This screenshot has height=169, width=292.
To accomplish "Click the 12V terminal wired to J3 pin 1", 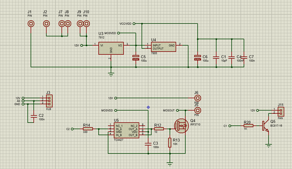I will tap(23, 98).
